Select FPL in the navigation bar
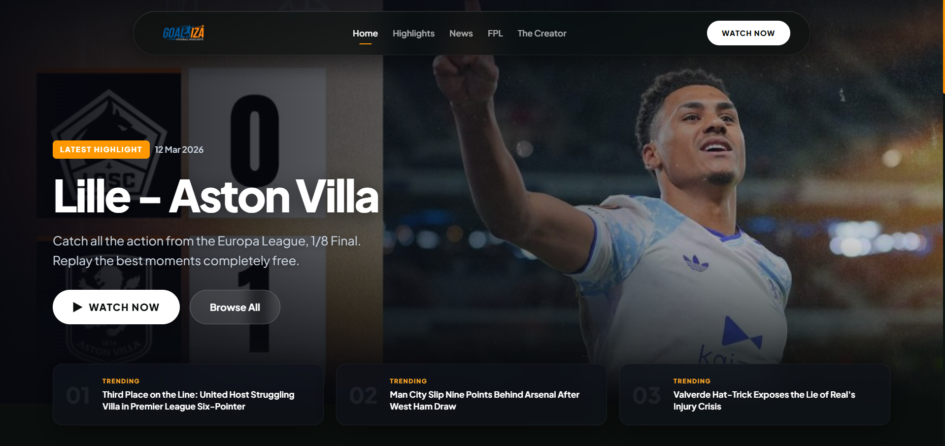945x446 pixels. click(495, 34)
